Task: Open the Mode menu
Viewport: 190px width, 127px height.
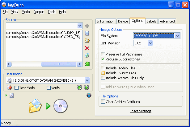Action: pos(26,12)
